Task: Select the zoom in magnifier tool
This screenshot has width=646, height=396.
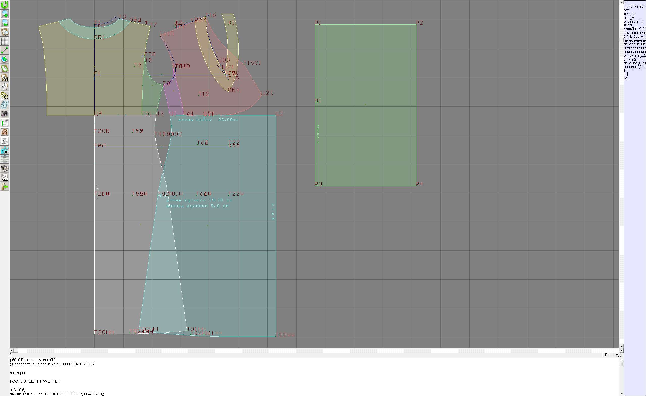Action: point(5,14)
